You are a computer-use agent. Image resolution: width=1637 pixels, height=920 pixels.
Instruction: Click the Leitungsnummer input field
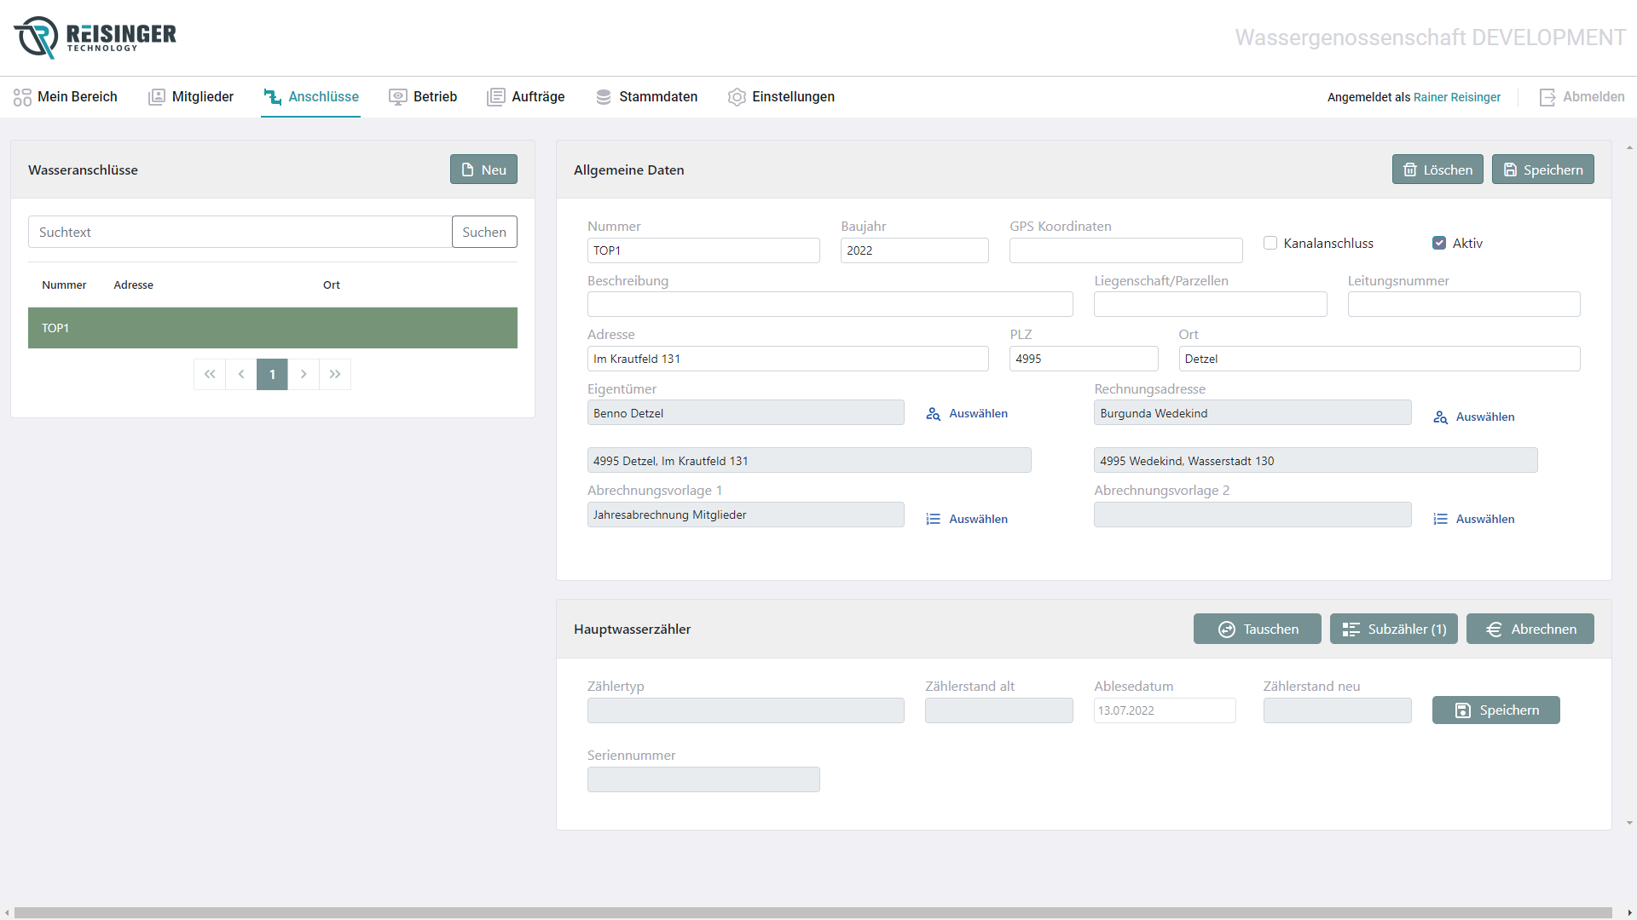click(1463, 304)
